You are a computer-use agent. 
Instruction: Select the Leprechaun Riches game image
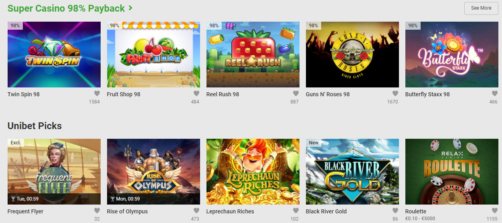[x=253, y=172]
